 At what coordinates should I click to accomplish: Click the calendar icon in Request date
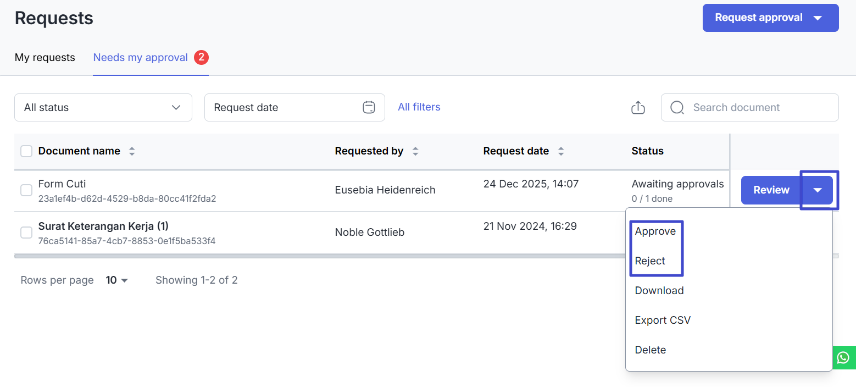[369, 107]
